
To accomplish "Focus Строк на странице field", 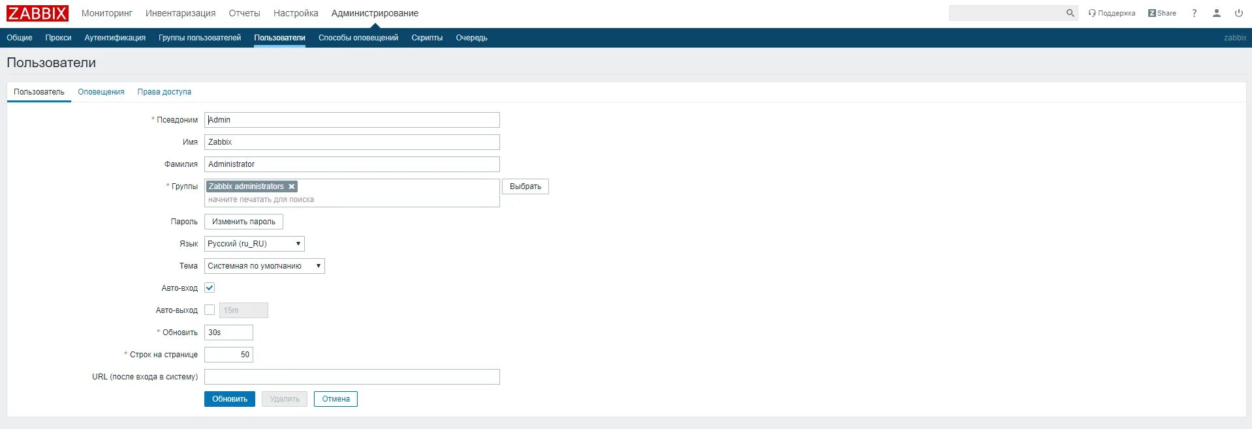I will (228, 355).
